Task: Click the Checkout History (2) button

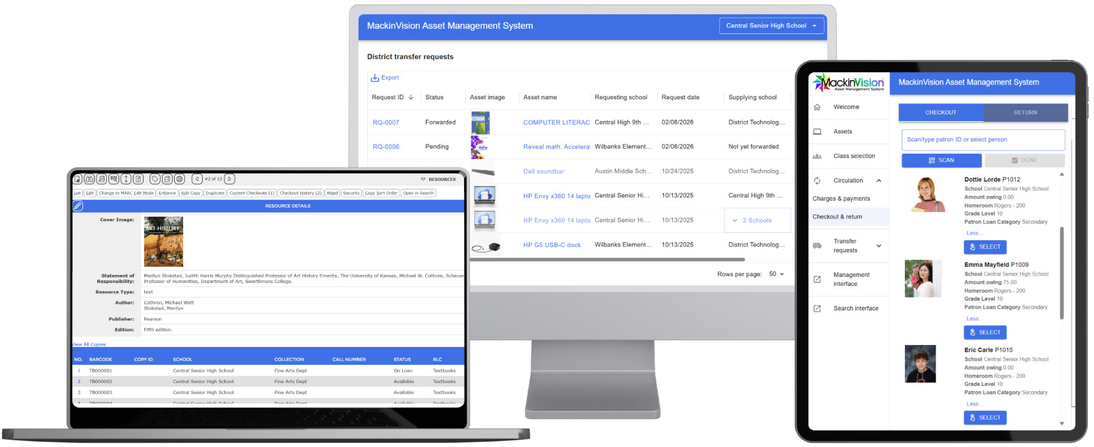Action: 300,193
